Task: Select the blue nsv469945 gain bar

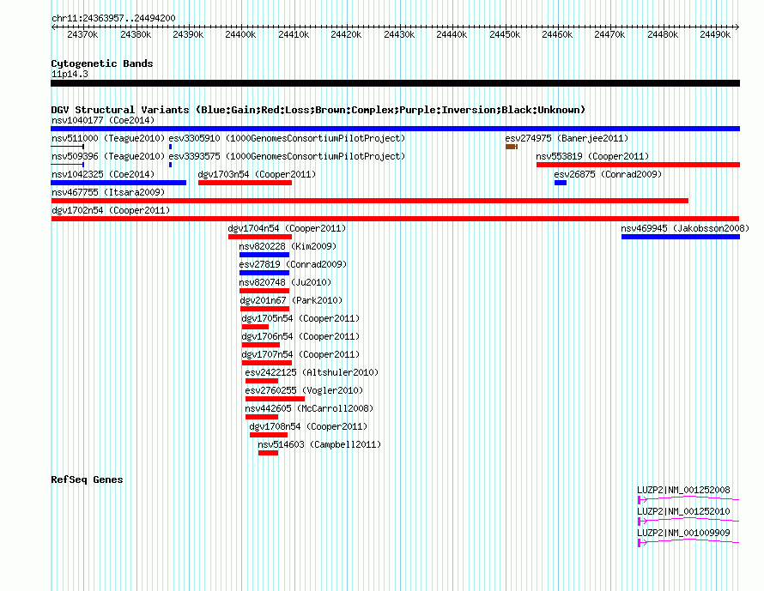Action: pos(681,237)
